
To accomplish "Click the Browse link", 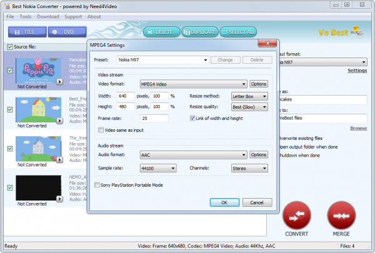I will click(x=359, y=128).
